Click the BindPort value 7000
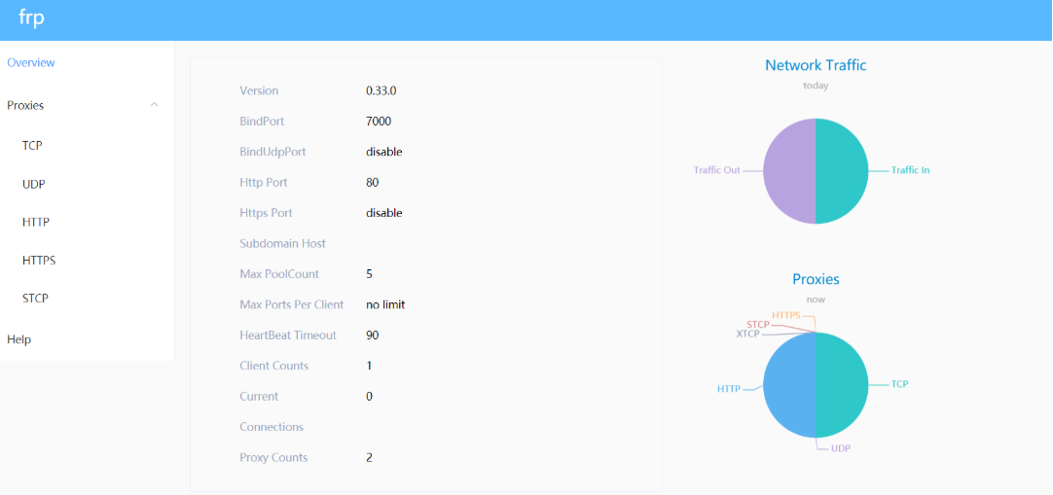This screenshot has width=1053, height=495. coord(379,122)
